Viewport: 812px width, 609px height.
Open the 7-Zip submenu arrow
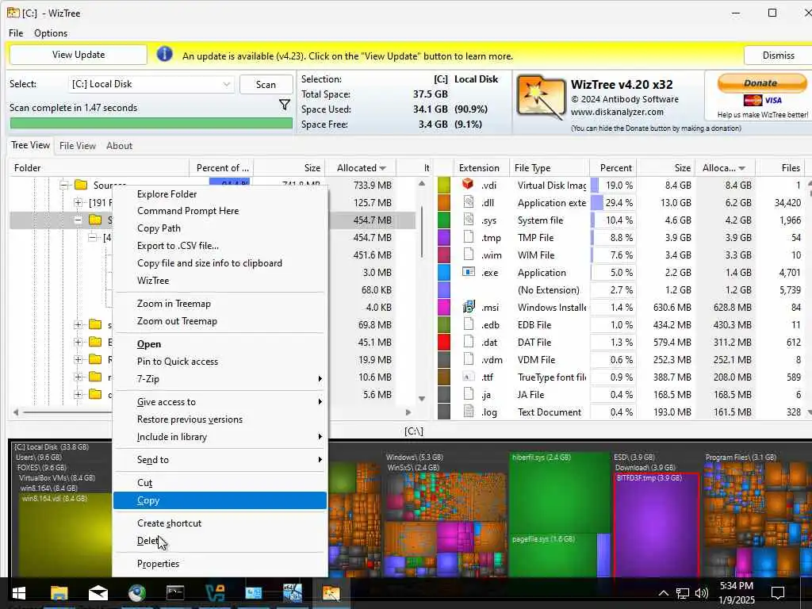click(320, 378)
